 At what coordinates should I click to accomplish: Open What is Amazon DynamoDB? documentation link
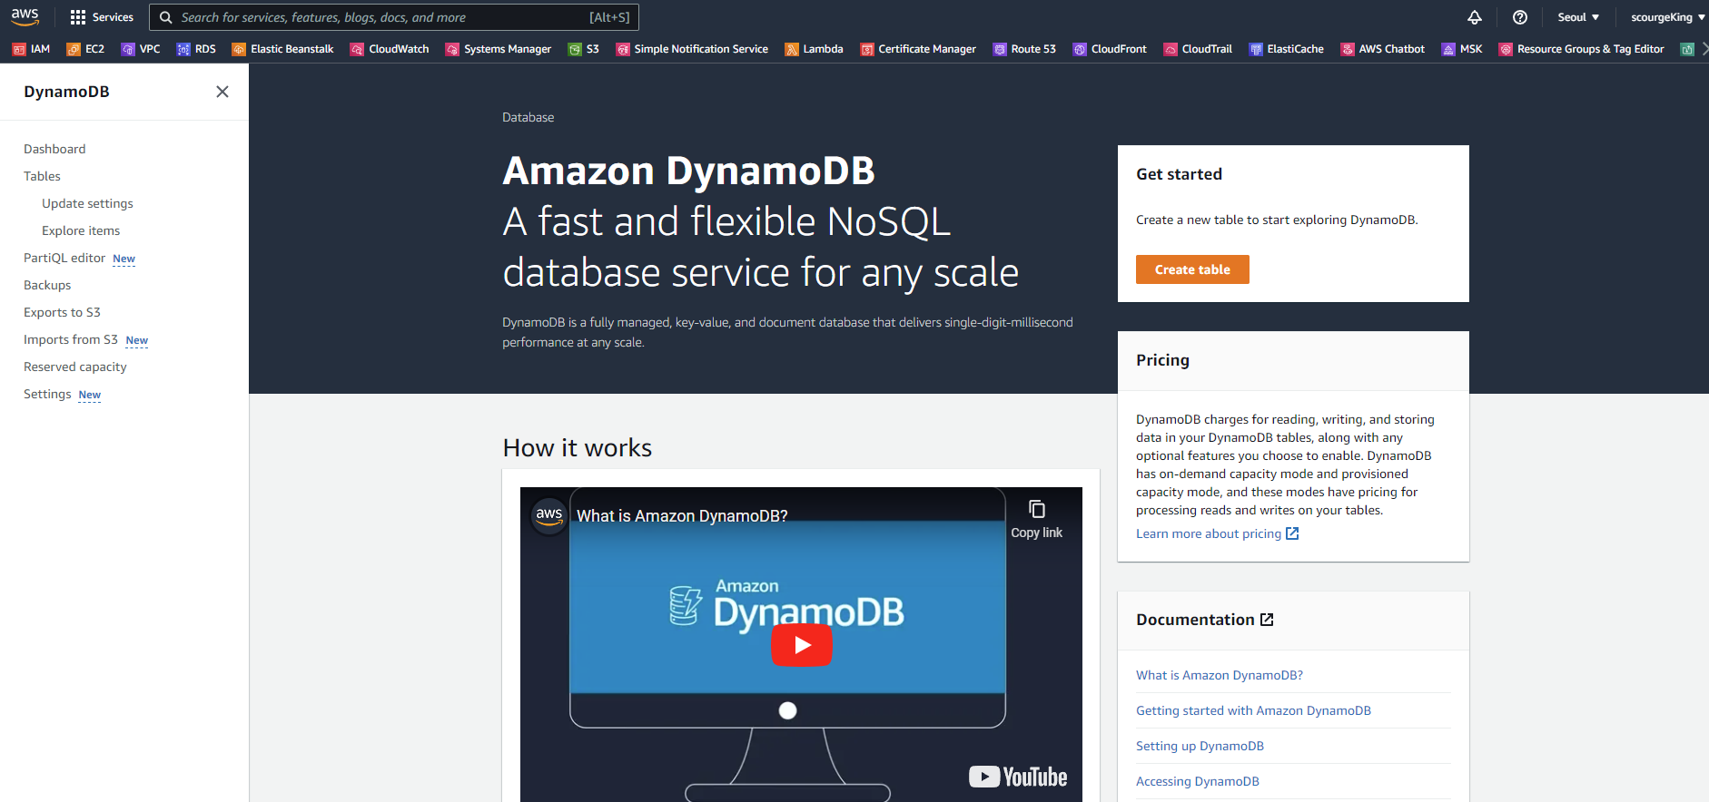tap(1220, 675)
